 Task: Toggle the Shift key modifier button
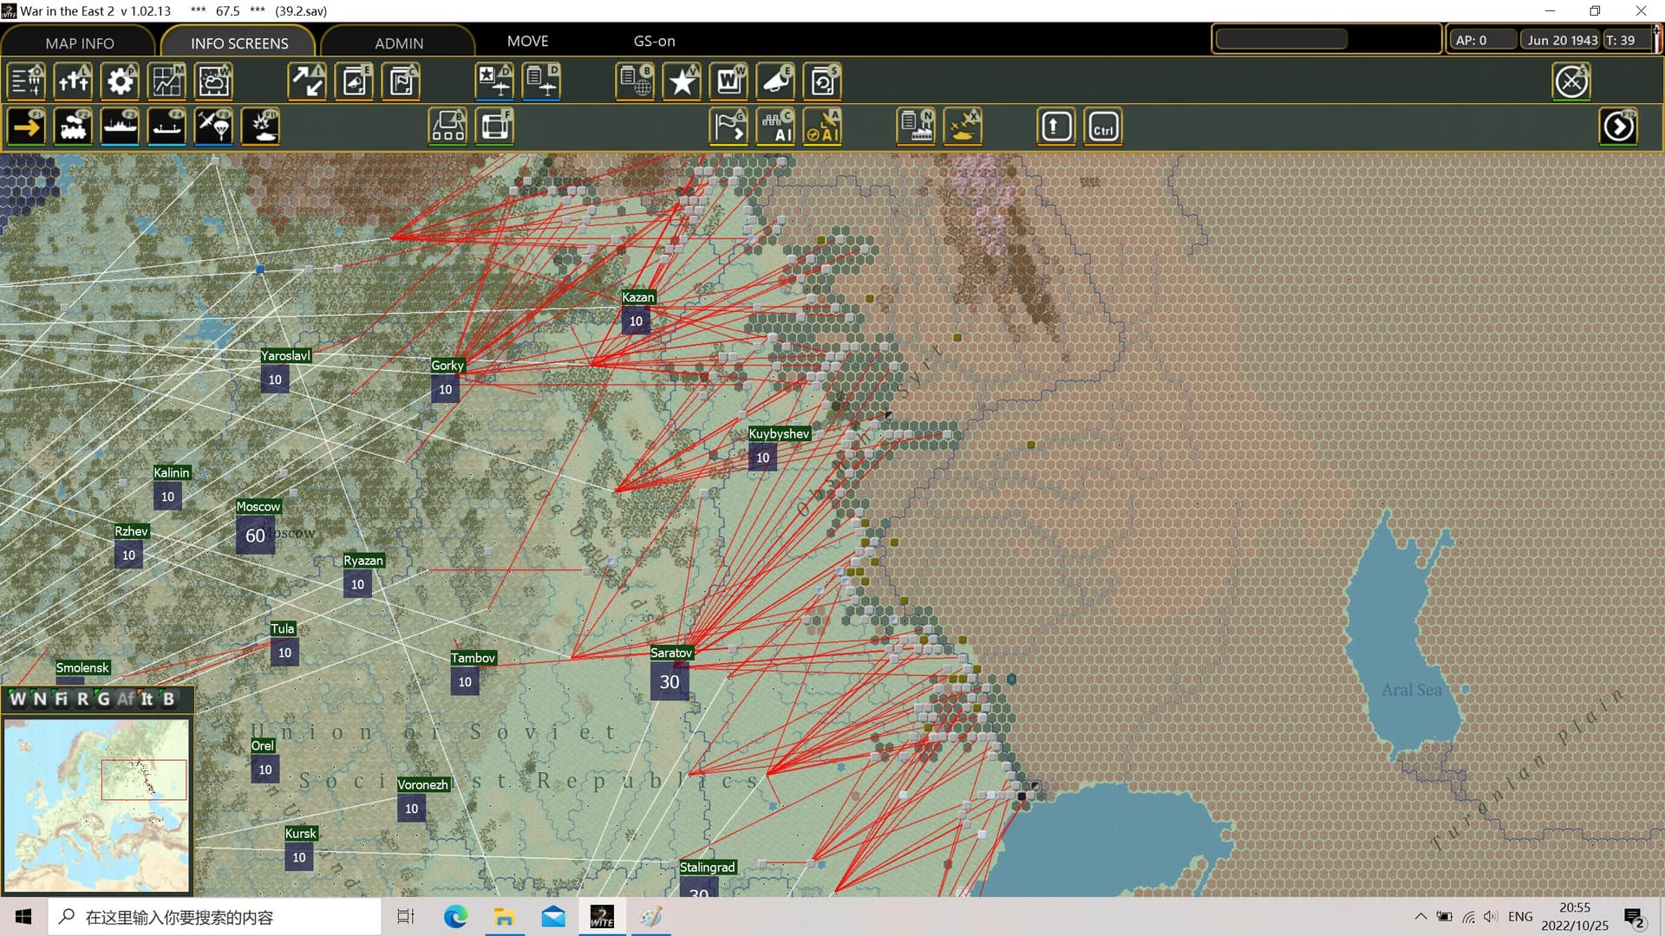click(1056, 127)
